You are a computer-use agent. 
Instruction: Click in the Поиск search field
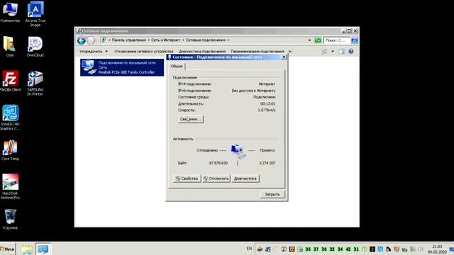[x=337, y=40]
